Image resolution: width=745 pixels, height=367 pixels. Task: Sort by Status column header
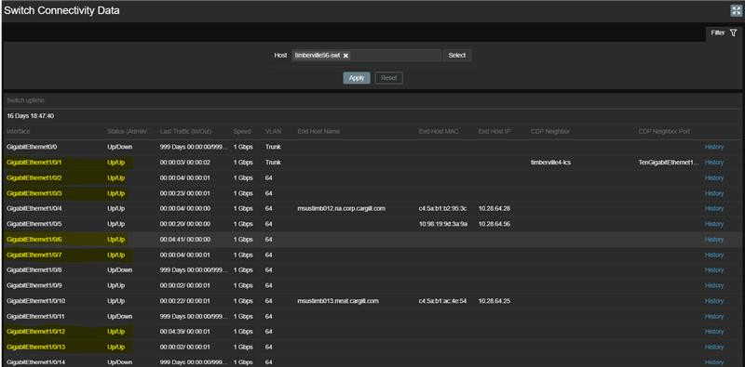coord(129,131)
